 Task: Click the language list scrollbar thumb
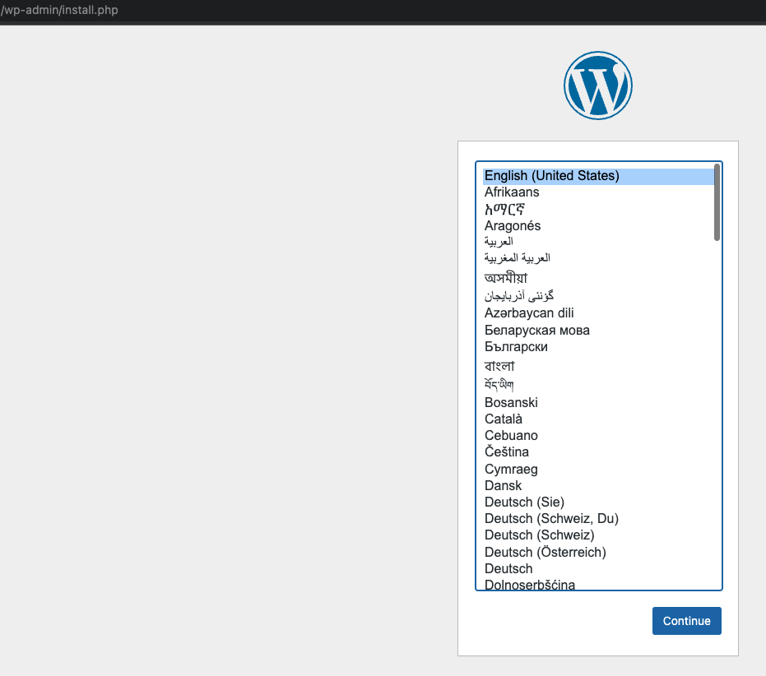click(717, 202)
